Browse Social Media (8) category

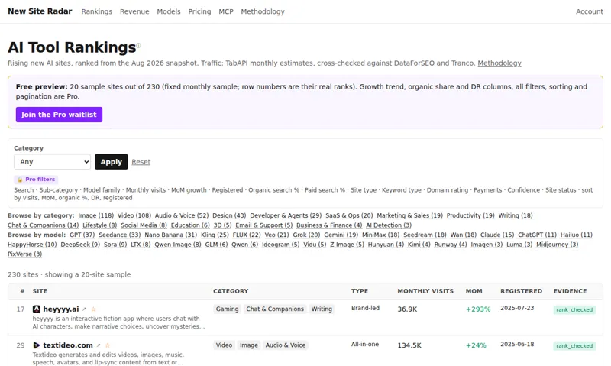pos(144,225)
